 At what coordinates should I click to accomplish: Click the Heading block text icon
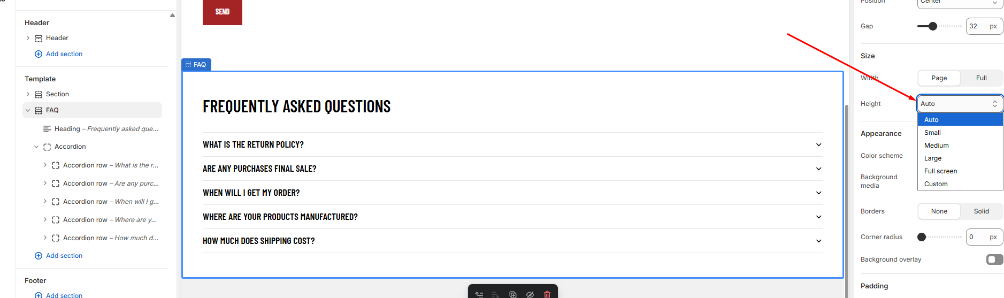pyautogui.click(x=47, y=129)
